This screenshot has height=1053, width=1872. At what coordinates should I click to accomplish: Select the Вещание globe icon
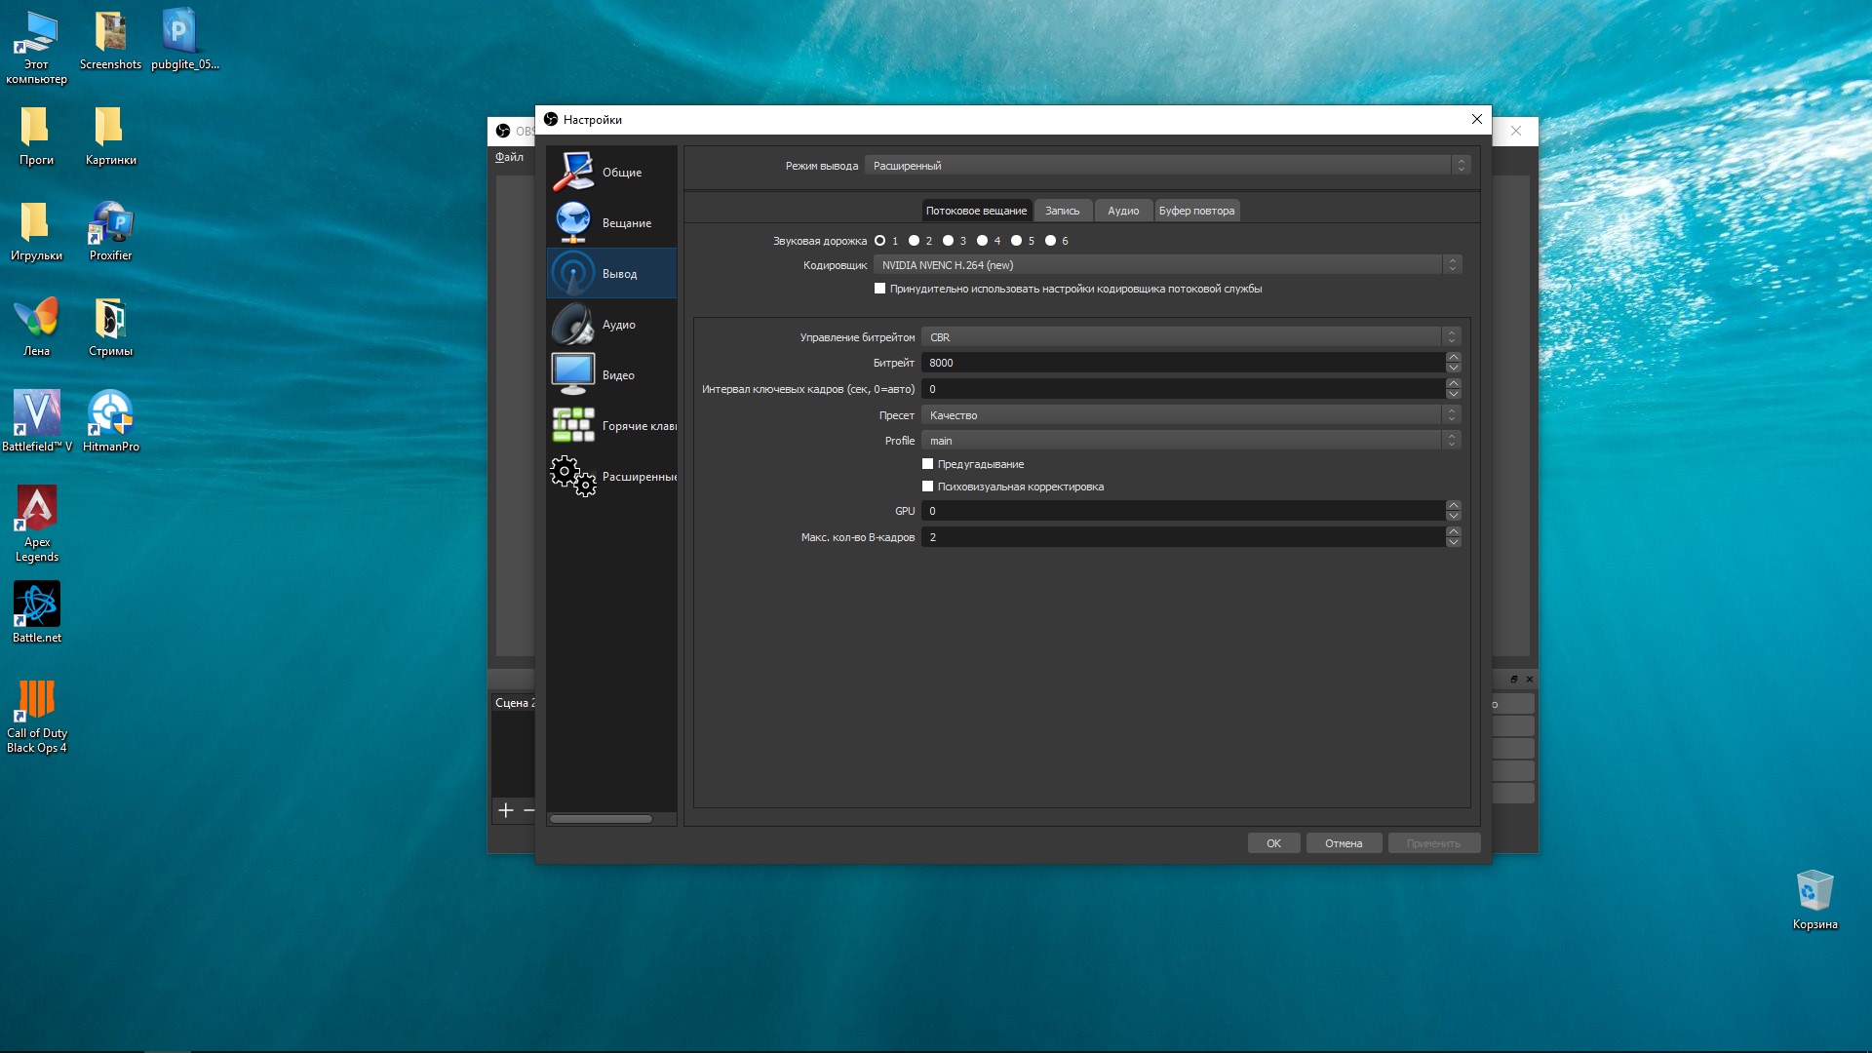(x=573, y=222)
